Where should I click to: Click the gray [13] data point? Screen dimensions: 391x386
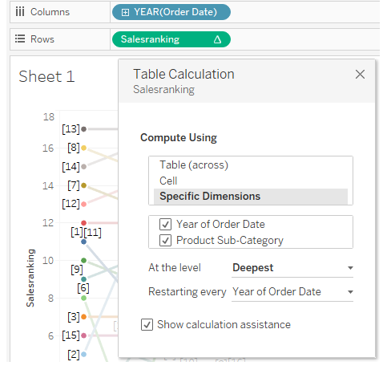(83, 129)
